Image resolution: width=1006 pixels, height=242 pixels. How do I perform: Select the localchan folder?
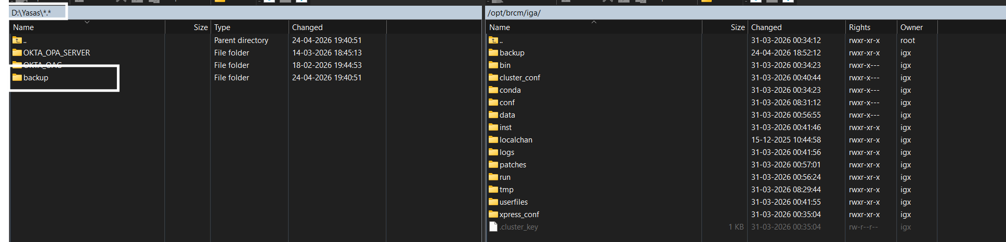pyautogui.click(x=515, y=140)
